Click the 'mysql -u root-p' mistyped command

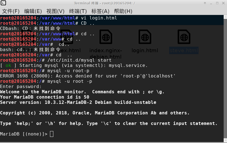68,71
